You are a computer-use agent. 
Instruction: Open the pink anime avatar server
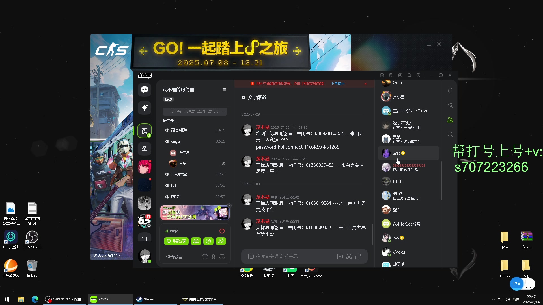coord(145,167)
